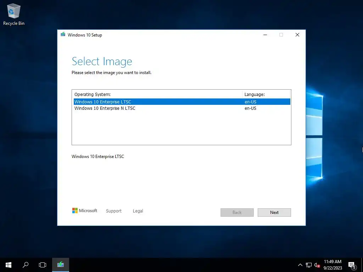This screenshot has height=272, width=363.
Task: Click the Microsoft logo in setup
Action: coord(85,211)
